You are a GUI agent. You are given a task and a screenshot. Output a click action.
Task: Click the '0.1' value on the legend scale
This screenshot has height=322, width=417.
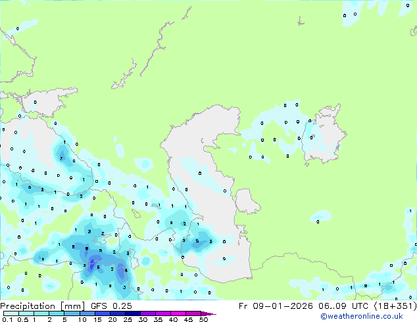[x=7, y=319]
